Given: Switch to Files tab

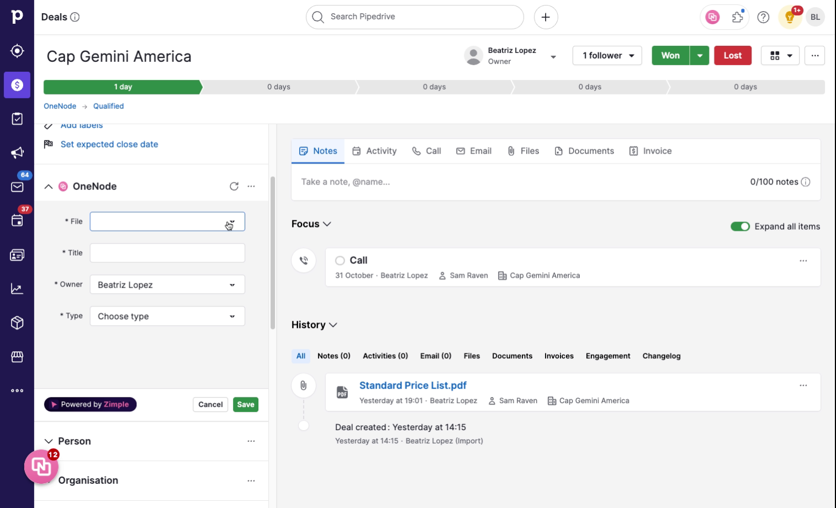Looking at the screenshot, I should pyautogui.click(x=523, y=151).
